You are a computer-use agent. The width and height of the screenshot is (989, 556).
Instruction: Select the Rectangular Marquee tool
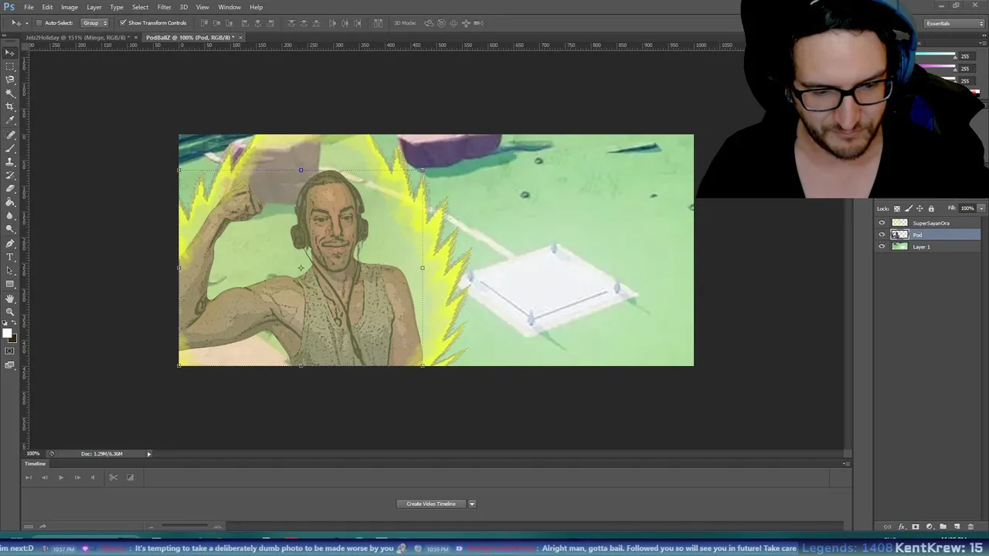click(x=10, y=66)
